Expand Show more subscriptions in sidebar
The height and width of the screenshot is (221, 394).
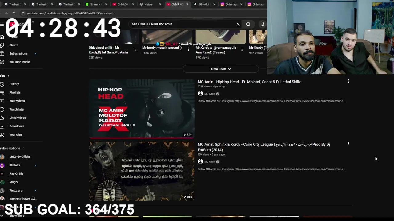pyautogui.click(x=17, y=216)
